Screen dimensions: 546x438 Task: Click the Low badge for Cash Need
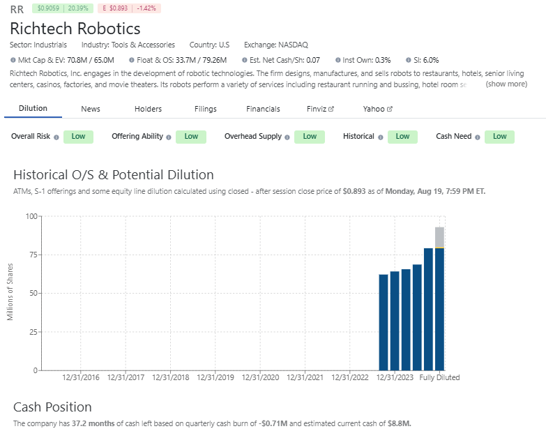tap(499, 137)
